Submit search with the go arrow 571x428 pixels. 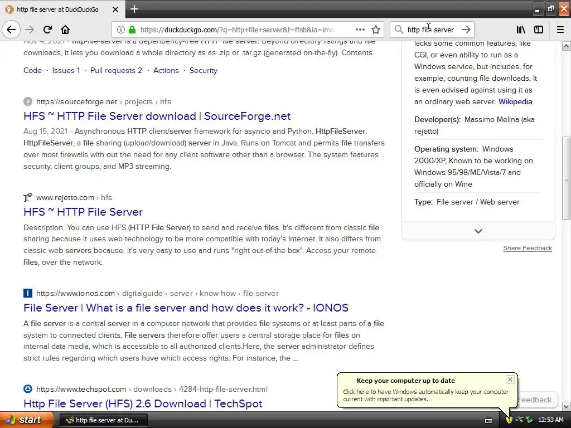(466, 30)
